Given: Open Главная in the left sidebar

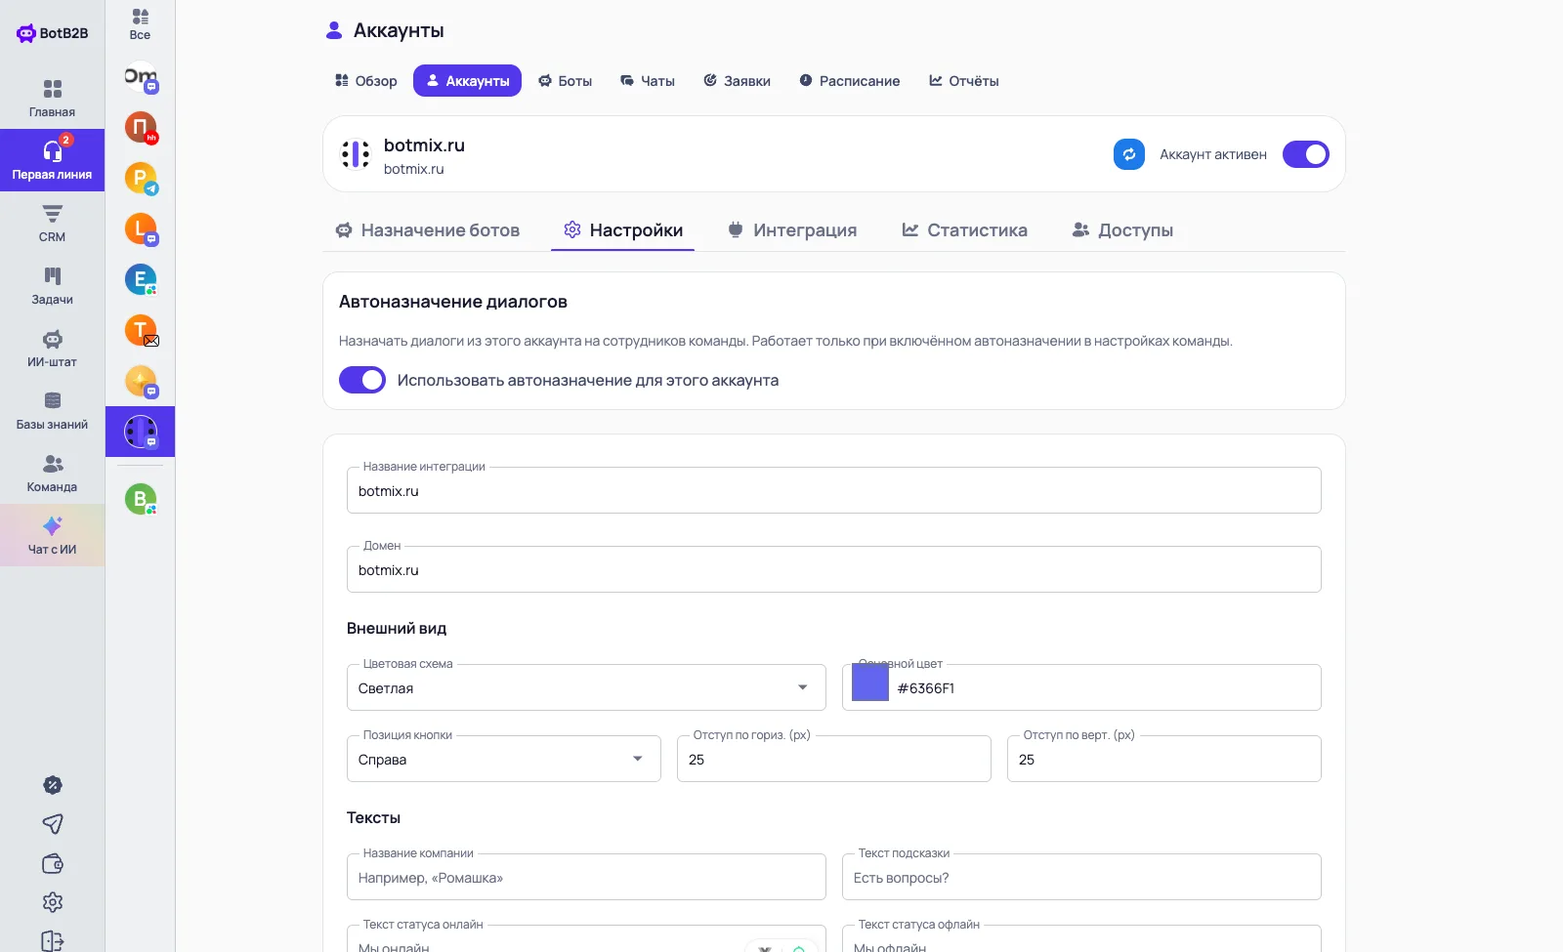Looking at the screenshot, I should point(52,98).
